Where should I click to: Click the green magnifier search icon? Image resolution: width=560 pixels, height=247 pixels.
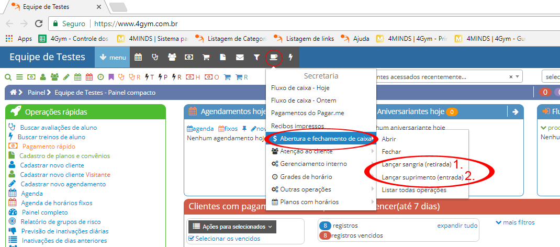(x=8, y=77)
